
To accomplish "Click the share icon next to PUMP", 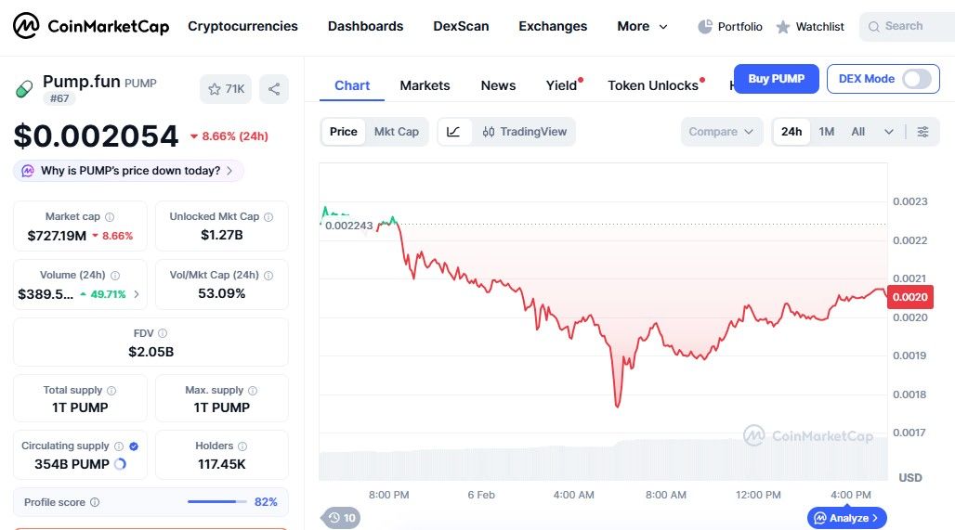I will click(274, 89).
